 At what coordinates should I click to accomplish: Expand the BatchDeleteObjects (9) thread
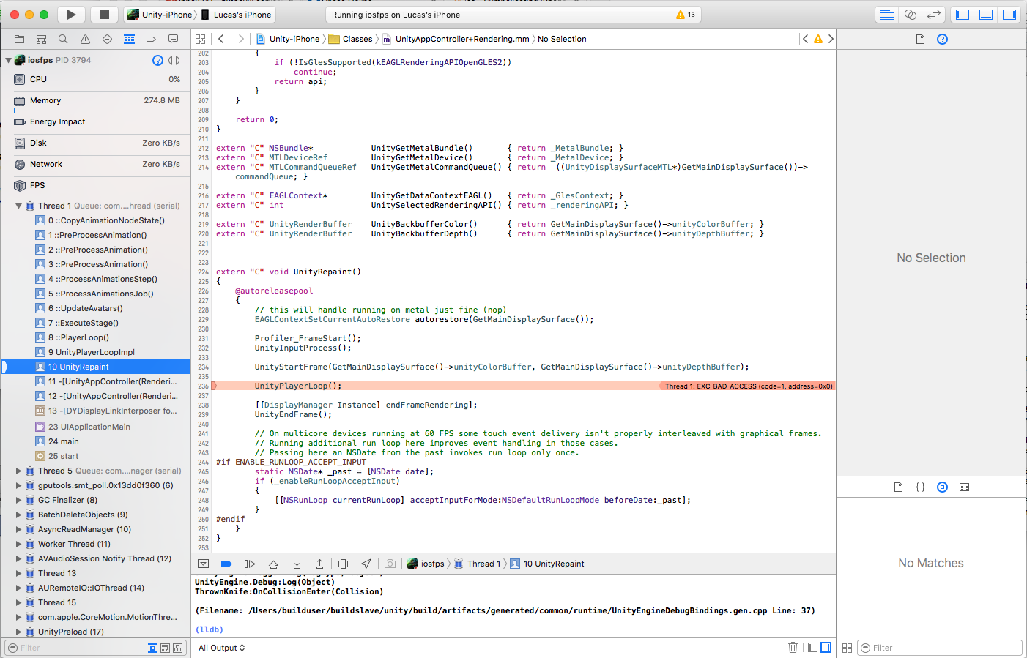(18, 515)
